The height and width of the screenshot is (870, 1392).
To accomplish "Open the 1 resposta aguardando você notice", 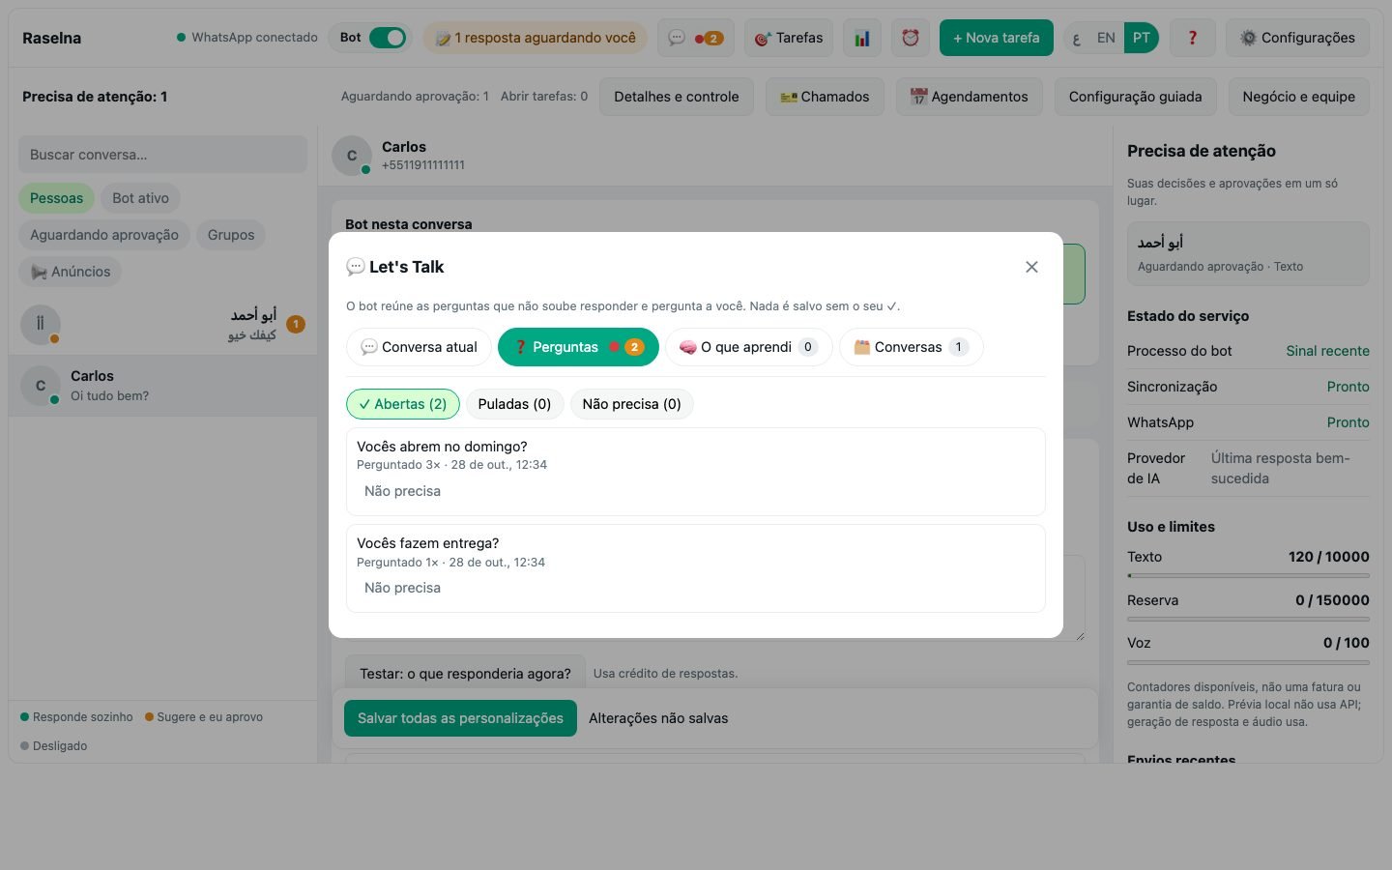I will 535,38.
